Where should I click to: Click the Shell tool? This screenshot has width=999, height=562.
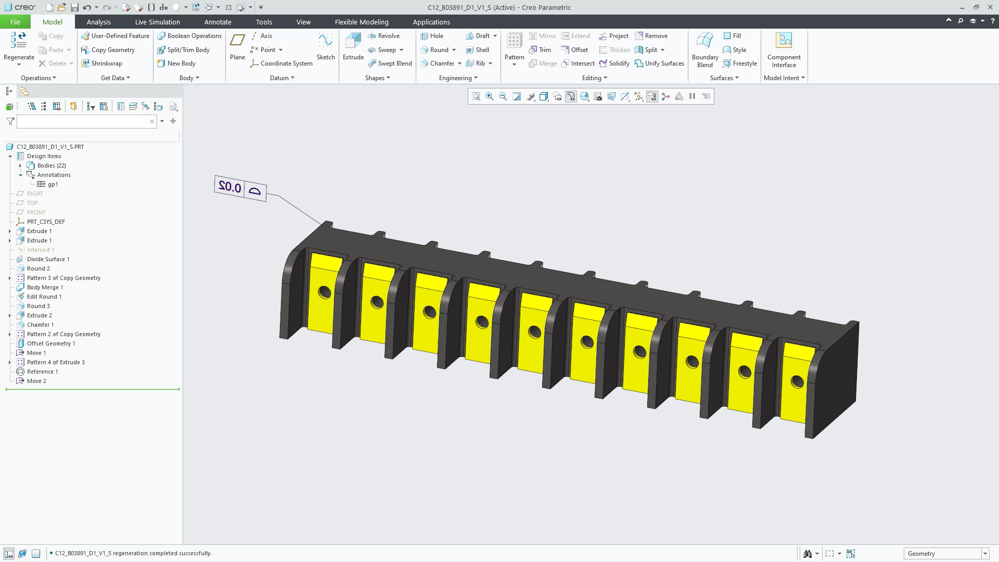tap(477, 50)
